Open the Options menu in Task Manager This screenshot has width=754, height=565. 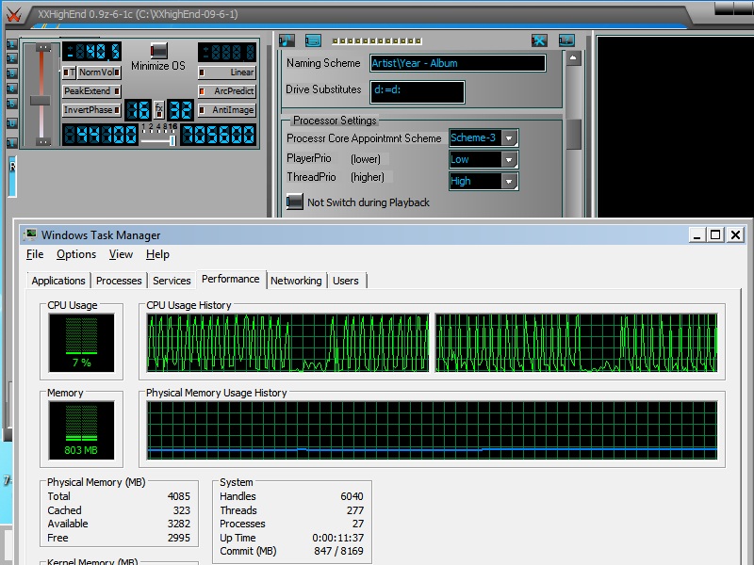coord(76,254)
